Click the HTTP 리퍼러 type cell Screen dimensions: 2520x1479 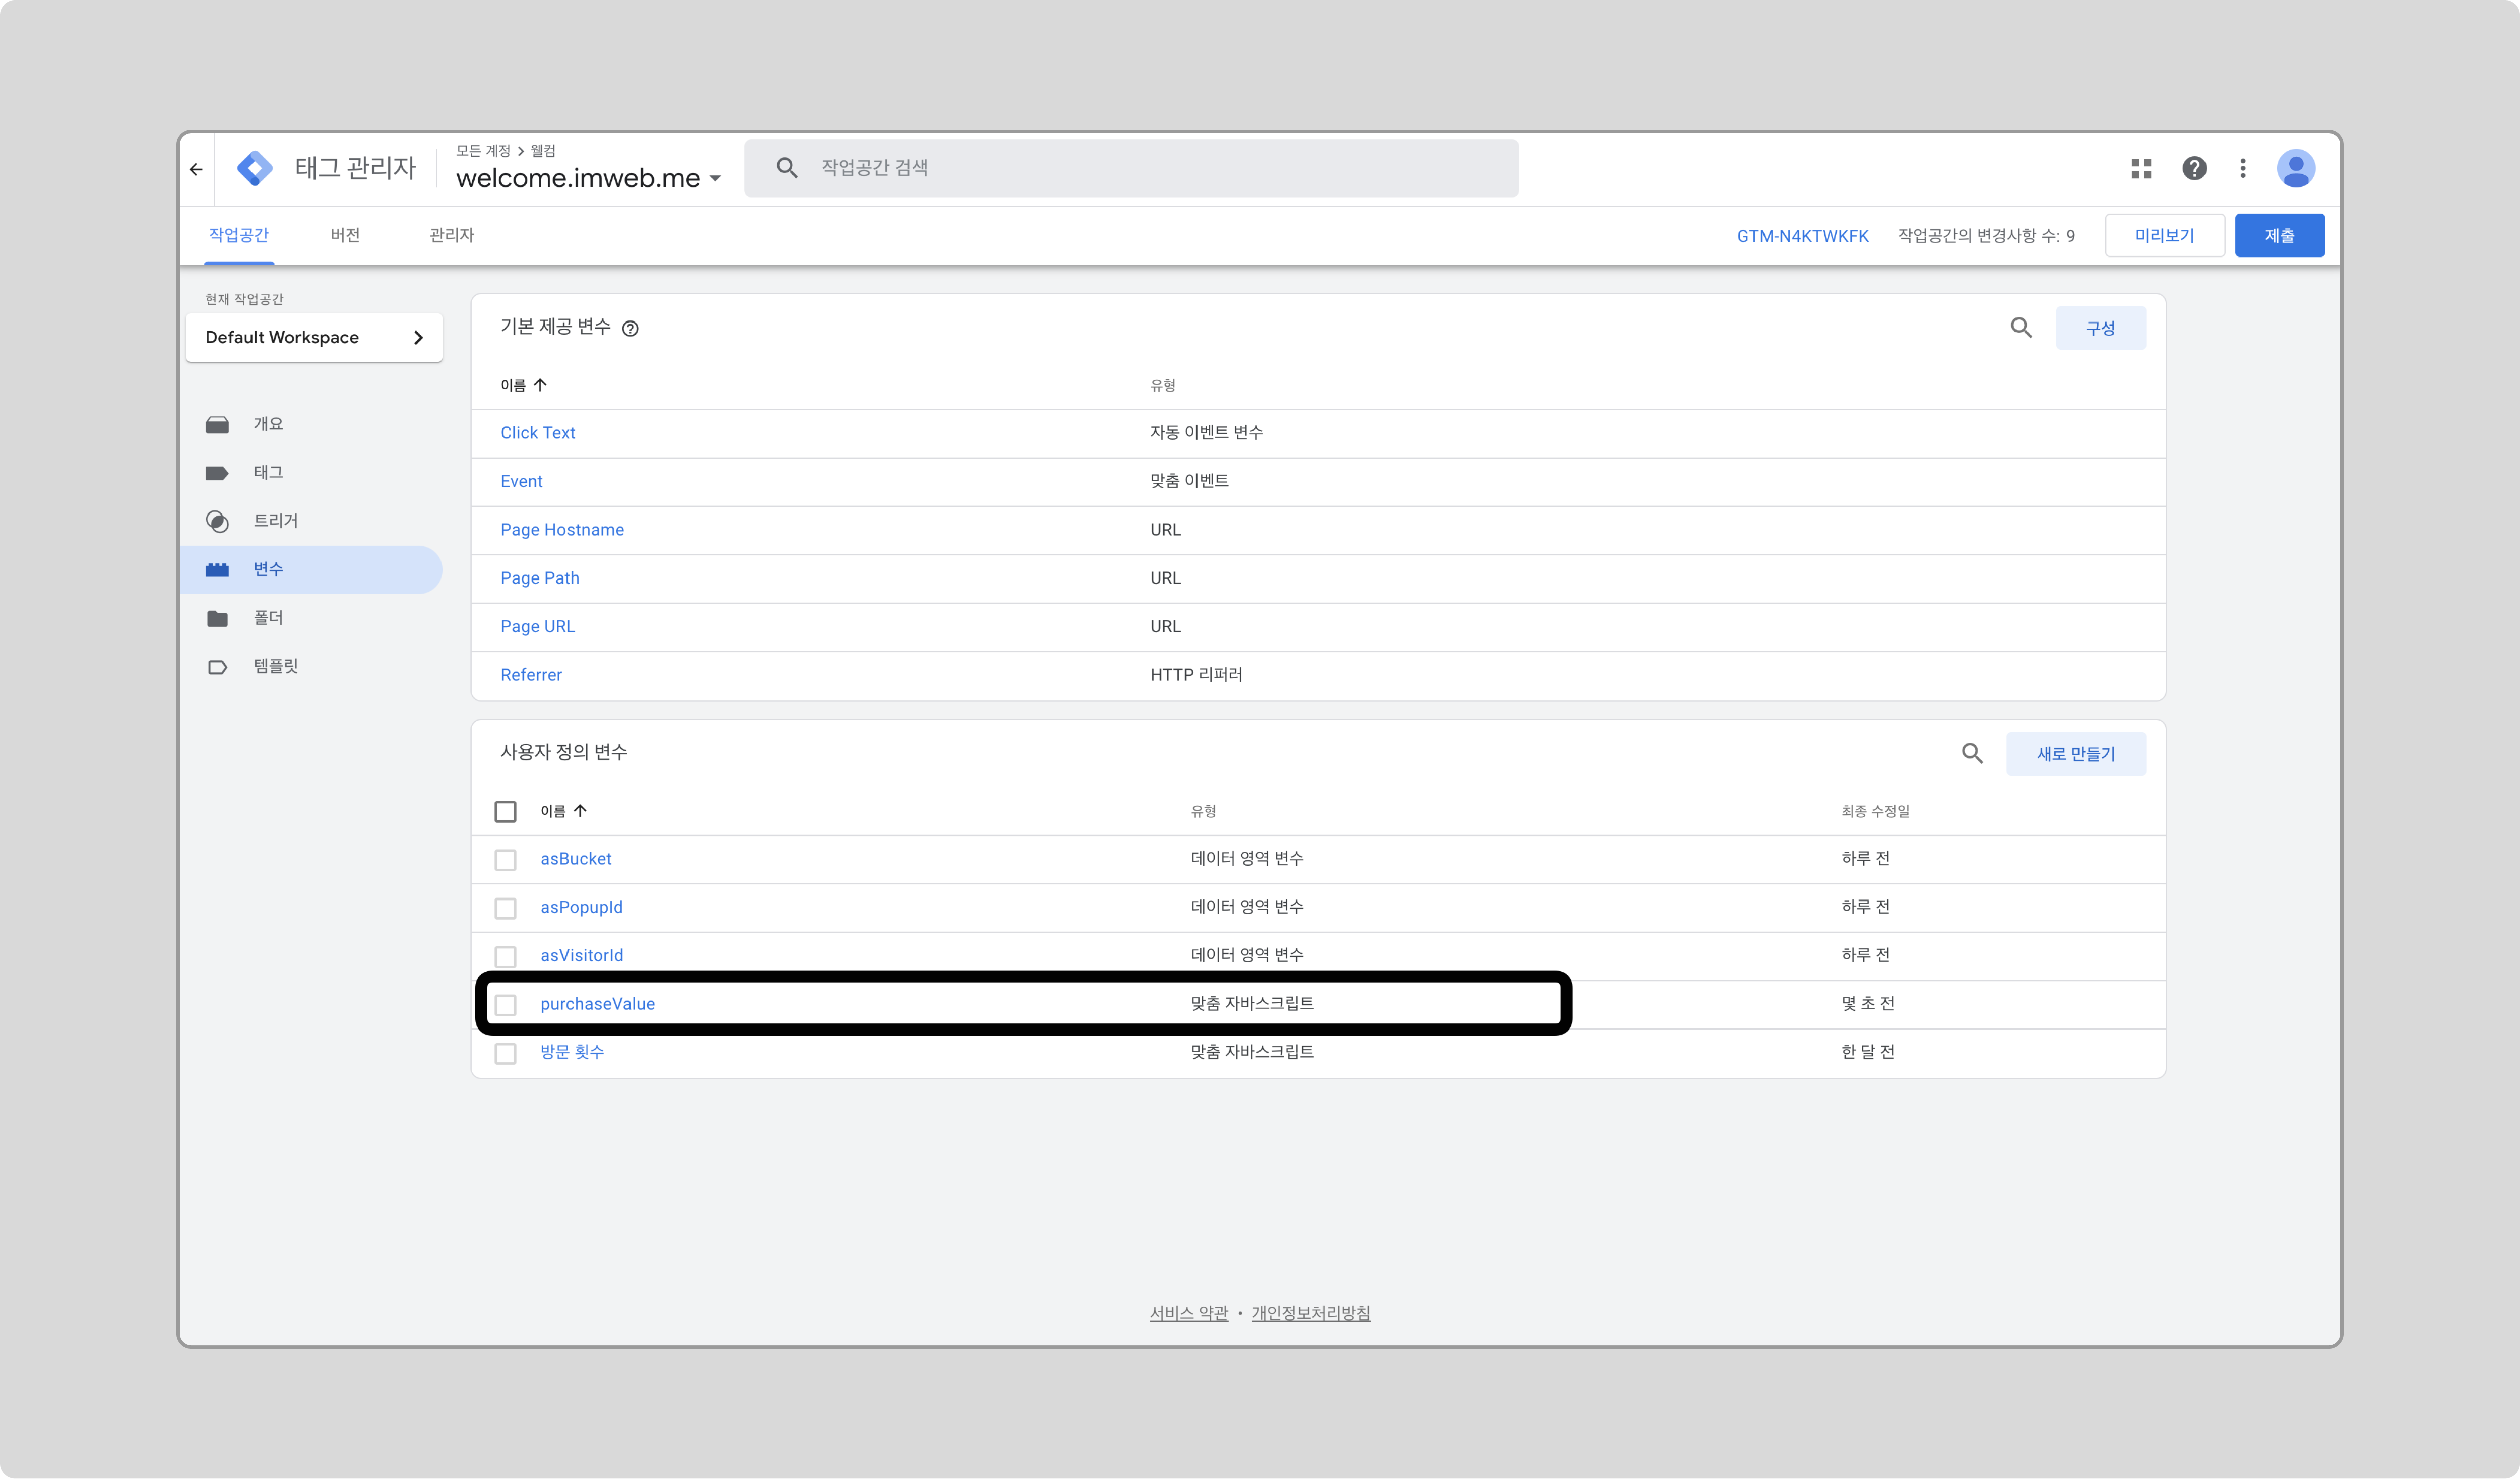[1196, 675]
